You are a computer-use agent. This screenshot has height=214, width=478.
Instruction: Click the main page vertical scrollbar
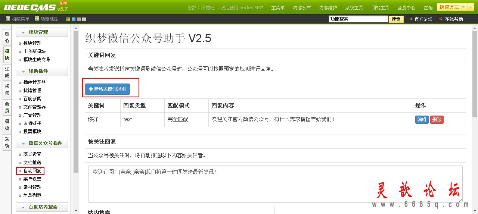coord(475,74)
